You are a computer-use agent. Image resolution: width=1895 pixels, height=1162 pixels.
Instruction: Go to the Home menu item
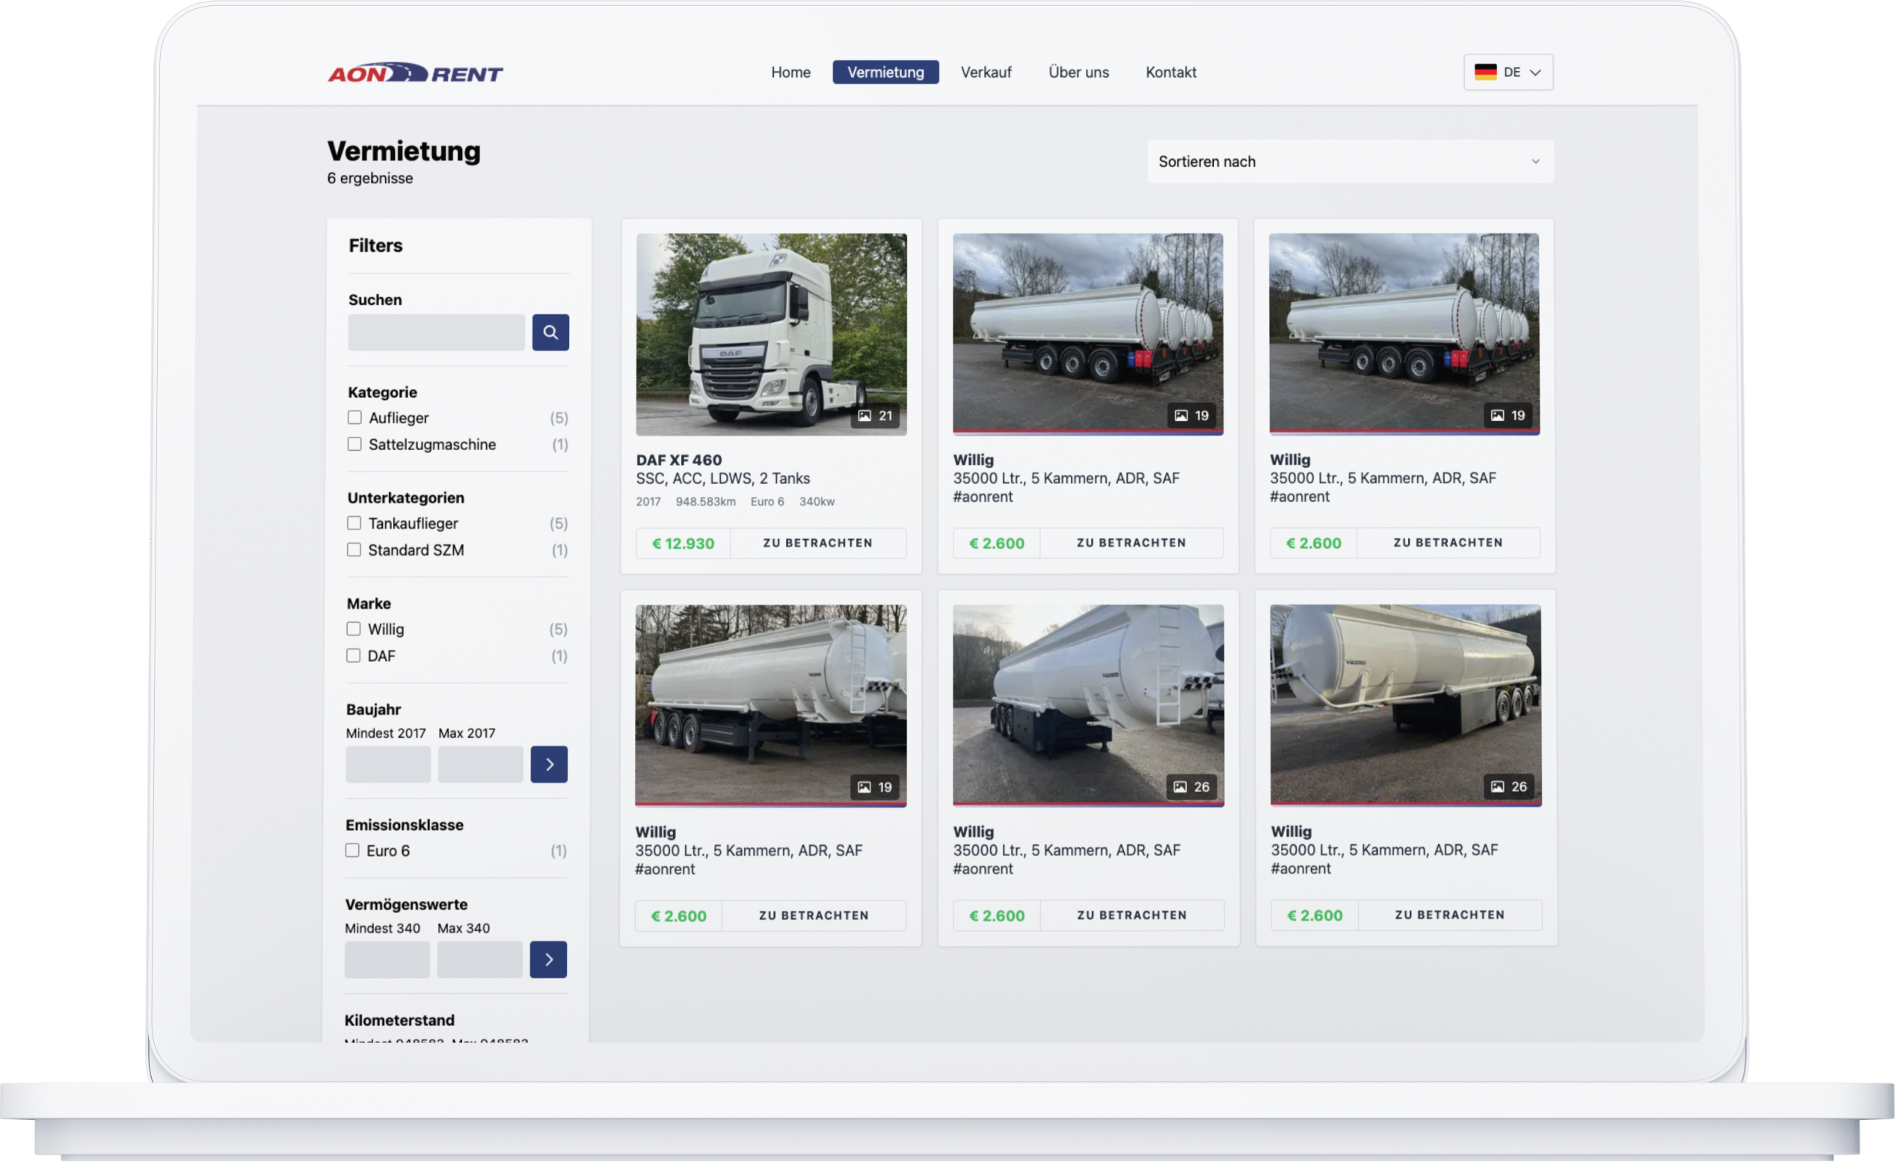(x=790, y=73)
